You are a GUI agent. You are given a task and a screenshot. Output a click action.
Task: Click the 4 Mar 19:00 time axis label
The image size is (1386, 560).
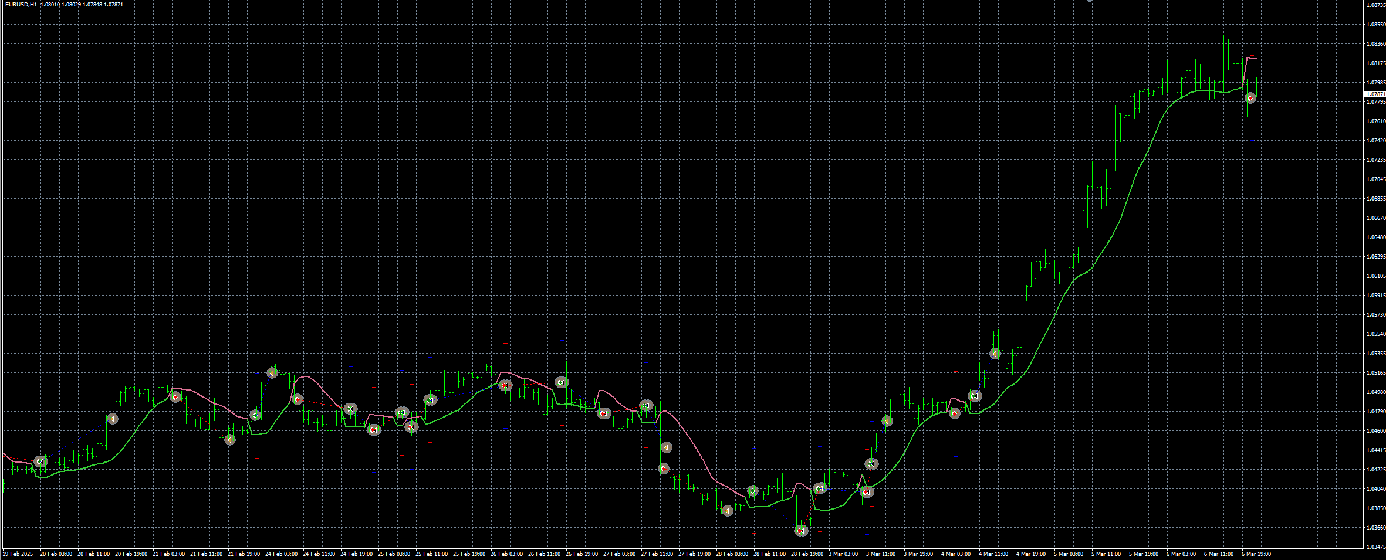tap(1031, 554)
